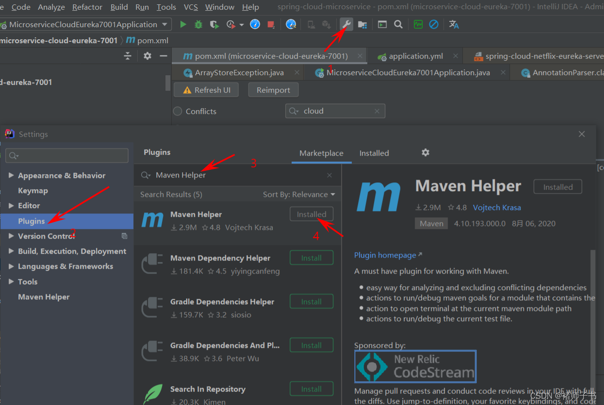The image size is (604, 405).
Task: Click Search Everywhere magnifier icon
Action: click(398, 24)
